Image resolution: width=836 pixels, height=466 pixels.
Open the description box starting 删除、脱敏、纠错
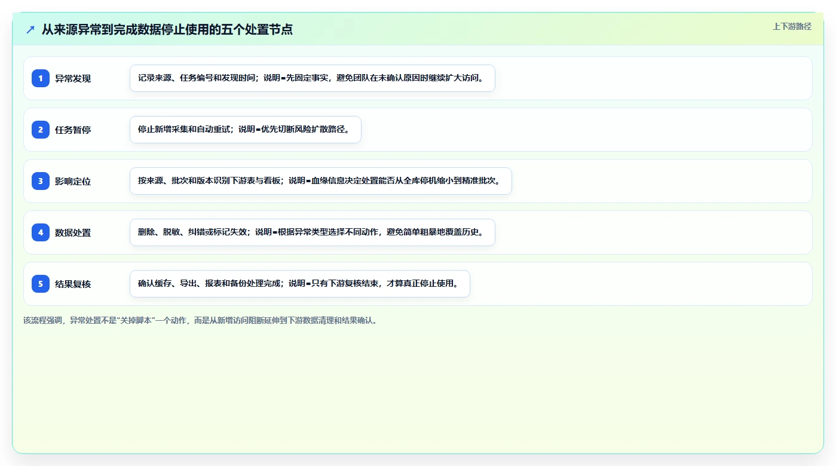tap(313, 232)
